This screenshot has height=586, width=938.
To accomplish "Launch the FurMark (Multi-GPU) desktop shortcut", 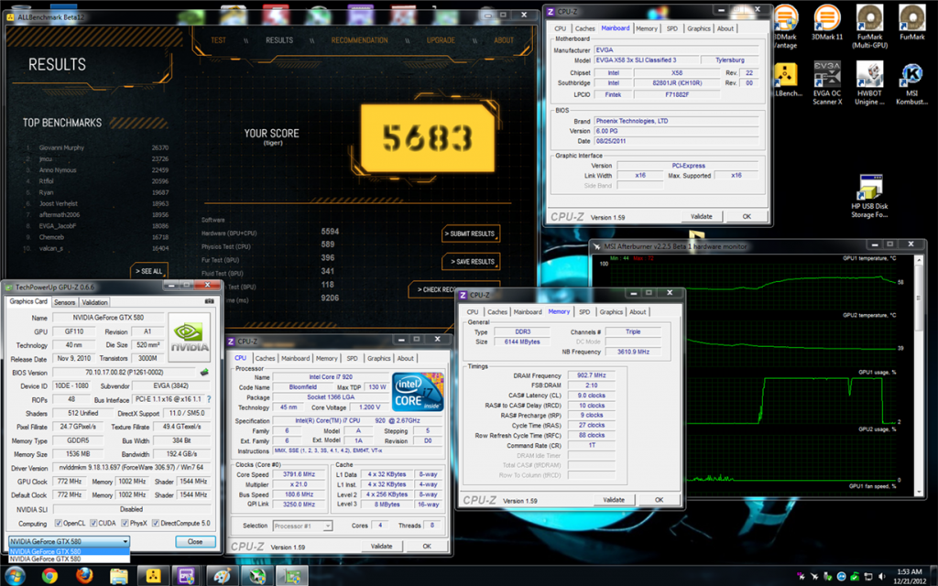I will (870, 26).
